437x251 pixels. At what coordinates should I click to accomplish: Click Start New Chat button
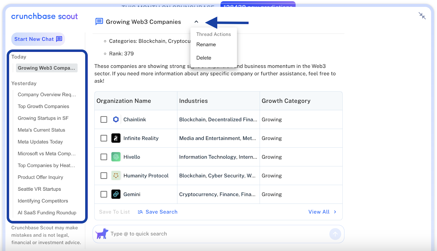coord(38,39)
